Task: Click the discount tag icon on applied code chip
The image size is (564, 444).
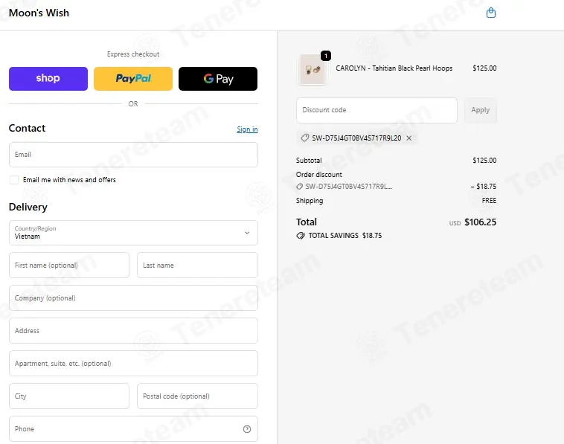Action: coord(304,138)
